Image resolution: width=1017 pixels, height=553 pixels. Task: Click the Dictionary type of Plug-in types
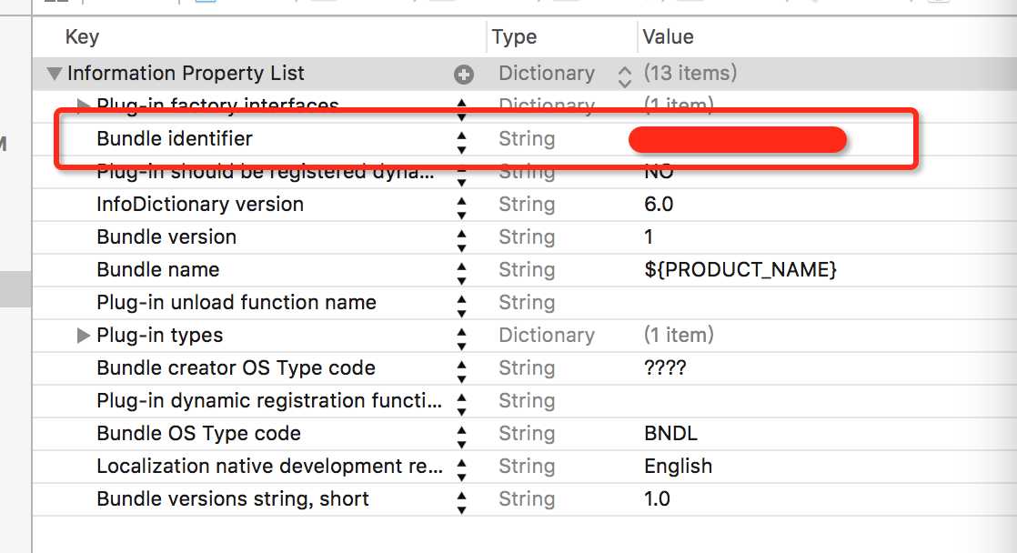click(x=546, y=336)
